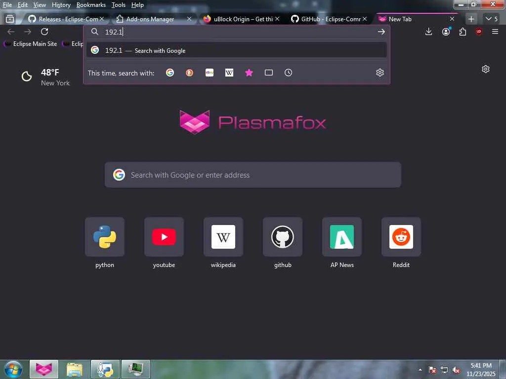Open the taskbar clock and date
The image size is (506, 379).
coord(481,370)
